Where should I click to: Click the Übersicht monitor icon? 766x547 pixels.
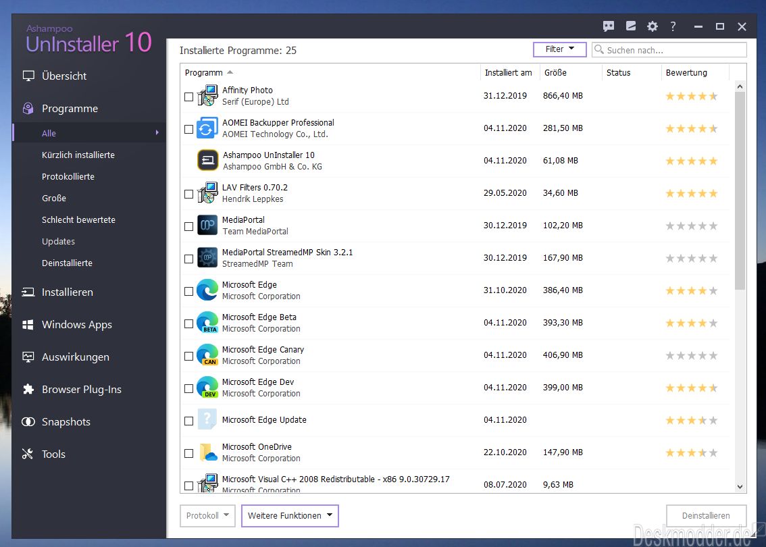pos(28,76)
